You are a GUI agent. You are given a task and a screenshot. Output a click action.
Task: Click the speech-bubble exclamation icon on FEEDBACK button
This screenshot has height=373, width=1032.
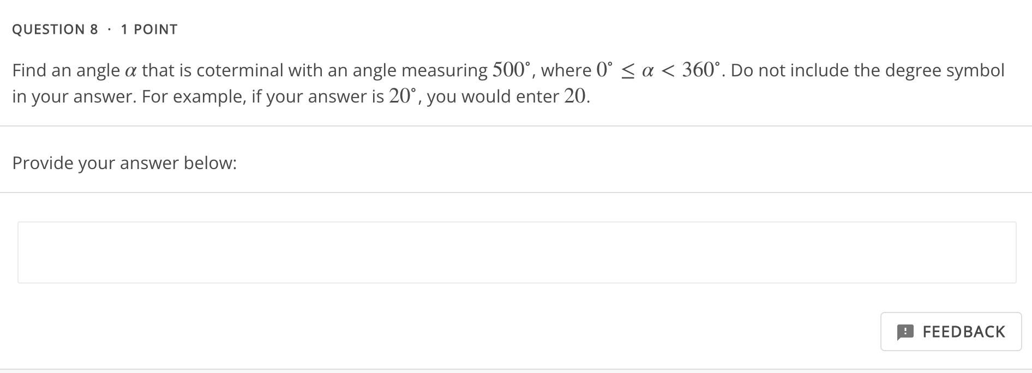(907, 332)
